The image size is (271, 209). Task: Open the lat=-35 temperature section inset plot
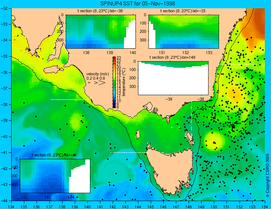pos(184,32)
